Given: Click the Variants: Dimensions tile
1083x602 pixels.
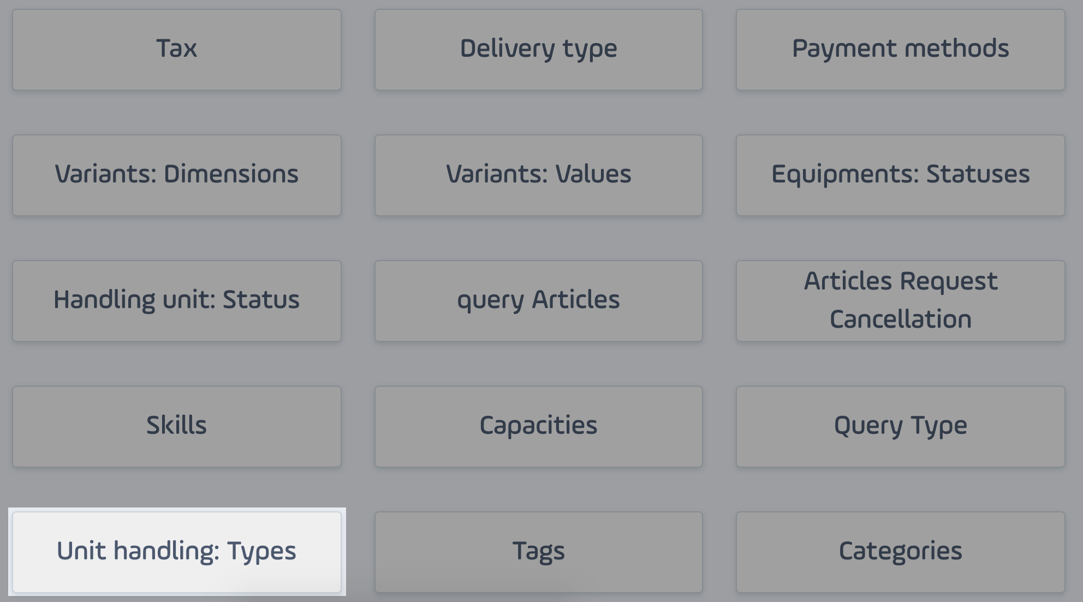Looking at the screenshot, I should click(x=177, y=175).
